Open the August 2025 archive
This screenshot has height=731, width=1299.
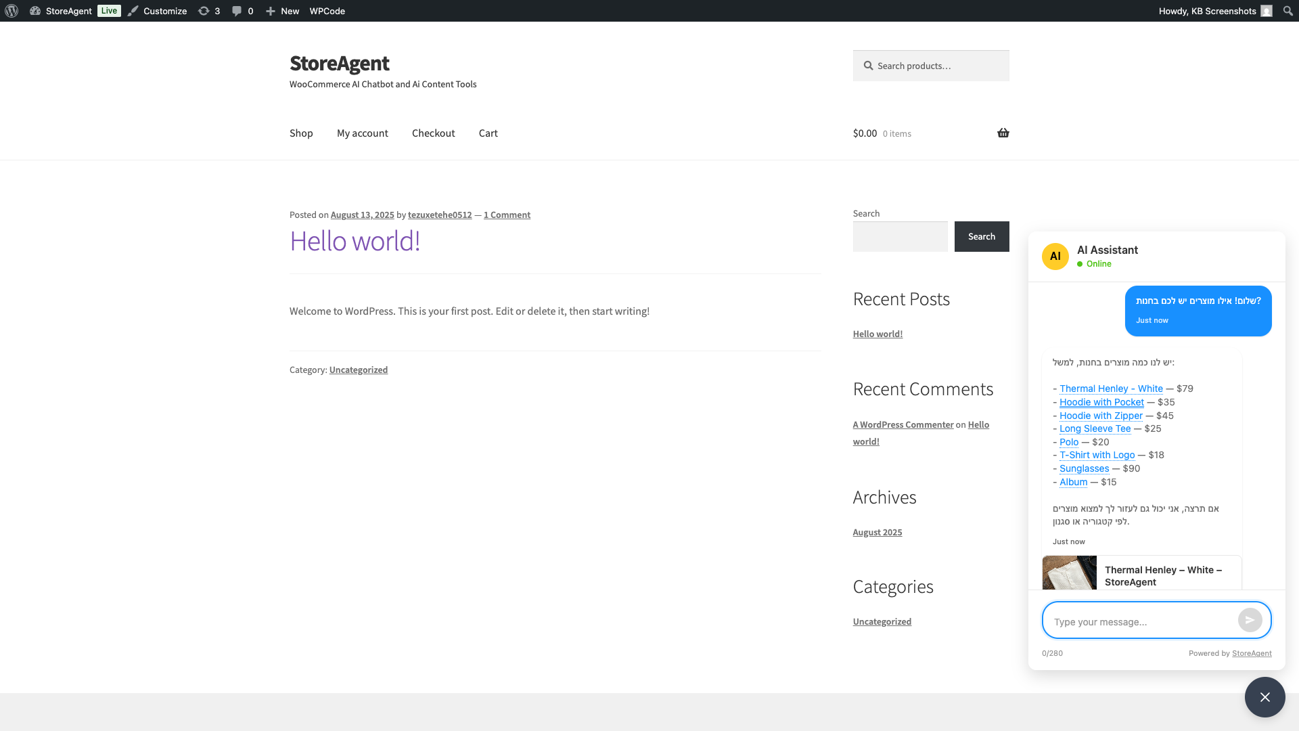point(878,532)
